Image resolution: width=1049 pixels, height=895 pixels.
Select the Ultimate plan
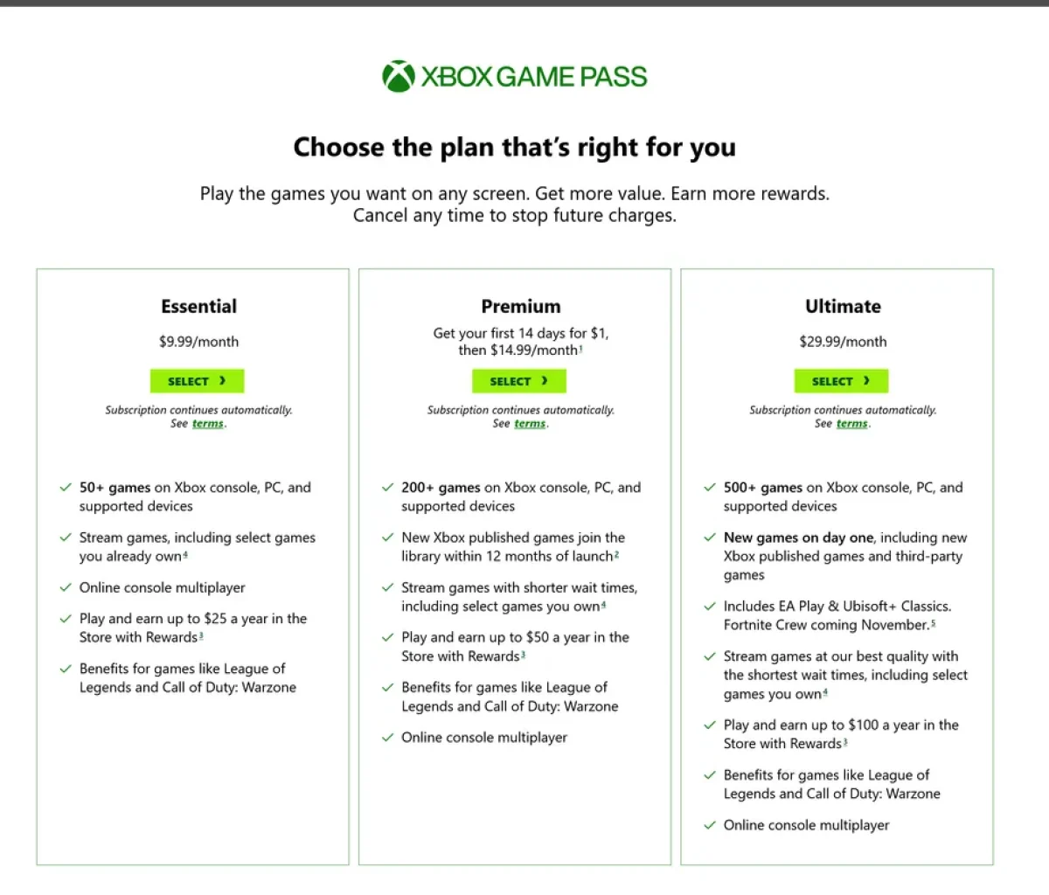840,381
